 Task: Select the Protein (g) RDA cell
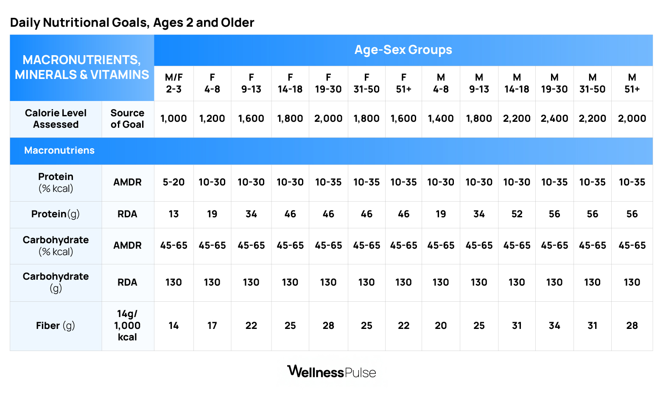[x=128, y=214]
